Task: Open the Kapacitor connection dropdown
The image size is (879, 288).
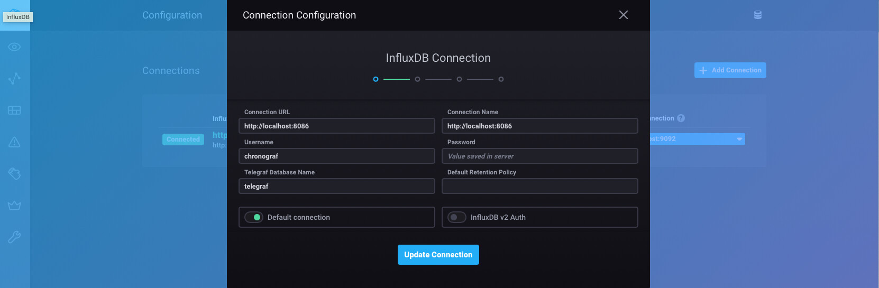Action: coord(697,139)
